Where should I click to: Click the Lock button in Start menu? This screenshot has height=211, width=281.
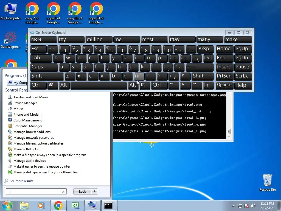82,191
